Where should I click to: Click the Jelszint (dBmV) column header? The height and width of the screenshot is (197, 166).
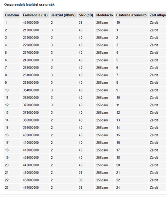63,15
